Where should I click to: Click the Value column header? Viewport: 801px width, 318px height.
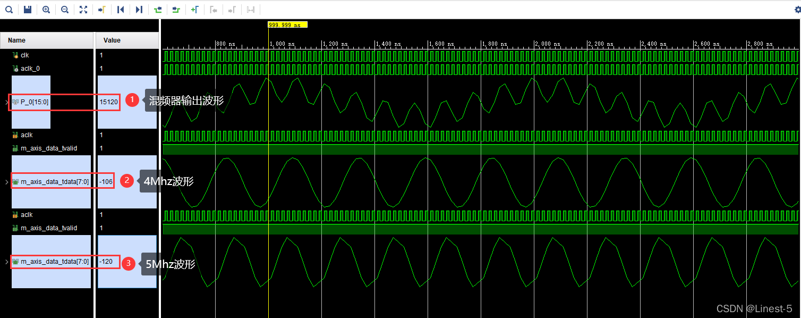click(x=127, y=40)
